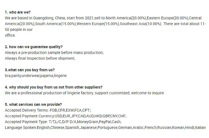
Task: Click the "Accepted Payment Type" line
Action: [63, 122]
